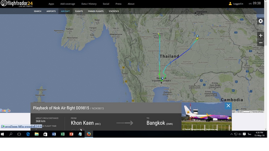269x151 pixels.
Task: Switch to the Search tab
Action: point(38,11)
